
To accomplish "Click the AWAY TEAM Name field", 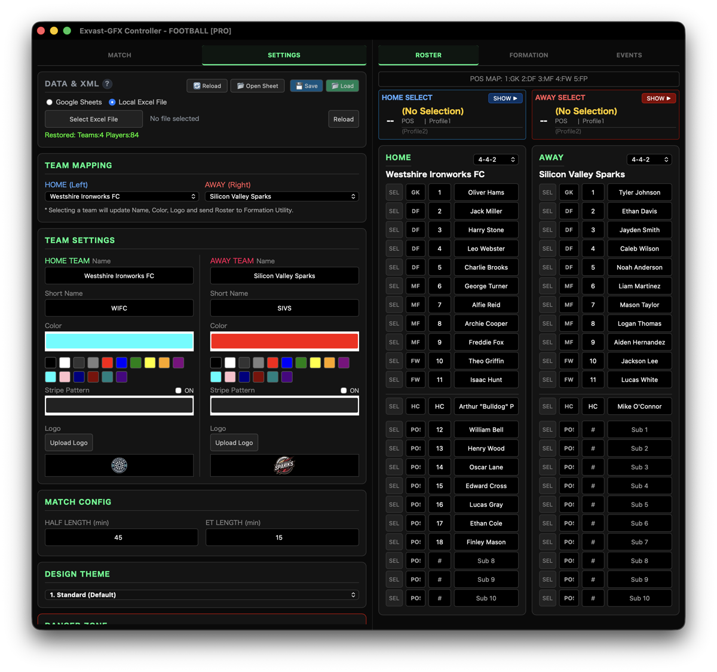I will point(284,276).
